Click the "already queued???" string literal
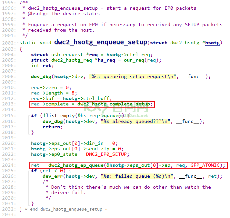 pos(135,122)
